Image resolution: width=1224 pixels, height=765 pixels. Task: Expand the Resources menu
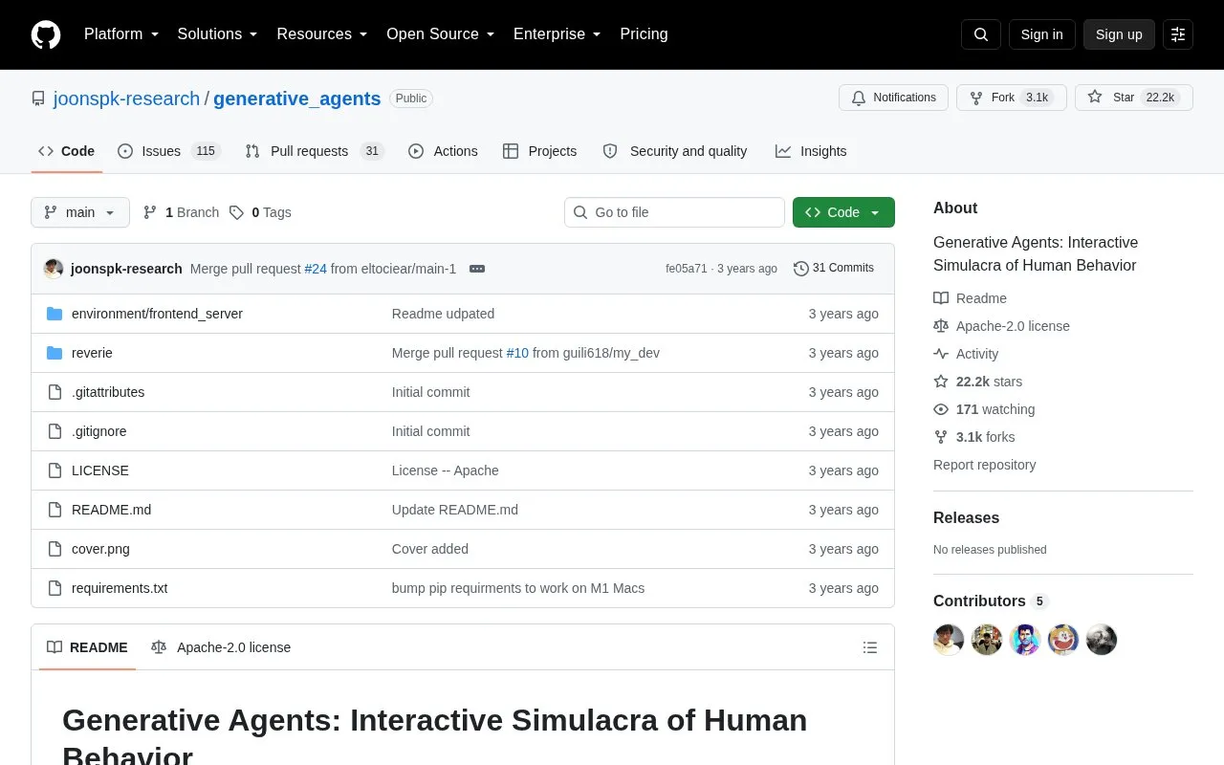coord(322,34)
